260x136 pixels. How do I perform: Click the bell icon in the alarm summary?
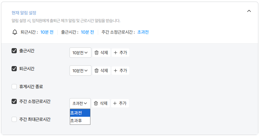[x=14, y=32]
